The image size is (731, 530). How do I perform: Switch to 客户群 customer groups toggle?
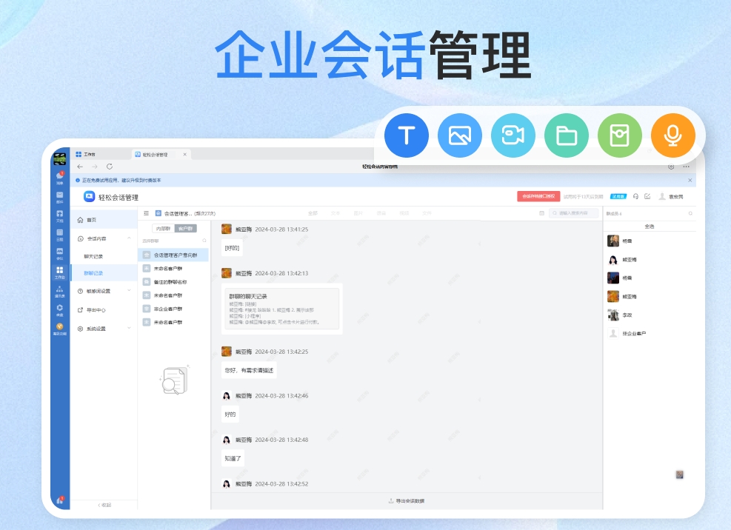click(x=186, y=229)
